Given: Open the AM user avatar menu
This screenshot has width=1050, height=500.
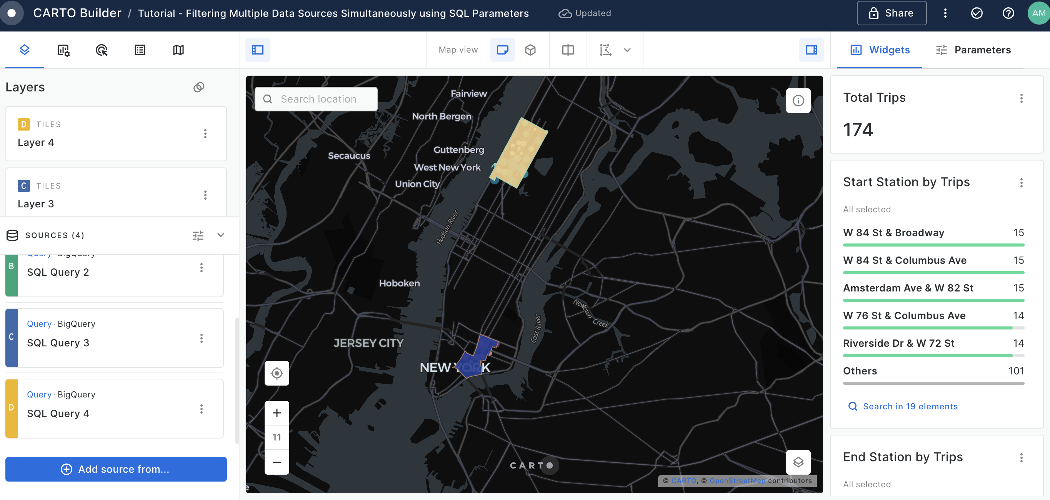Looking at the screenshot, I should click(1038, 13).
